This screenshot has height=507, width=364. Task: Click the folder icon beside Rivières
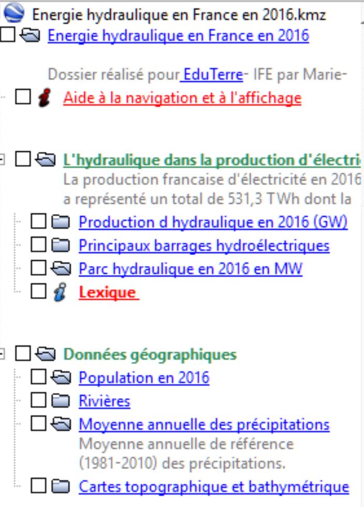pyautogui.click(x=62, y=401)
